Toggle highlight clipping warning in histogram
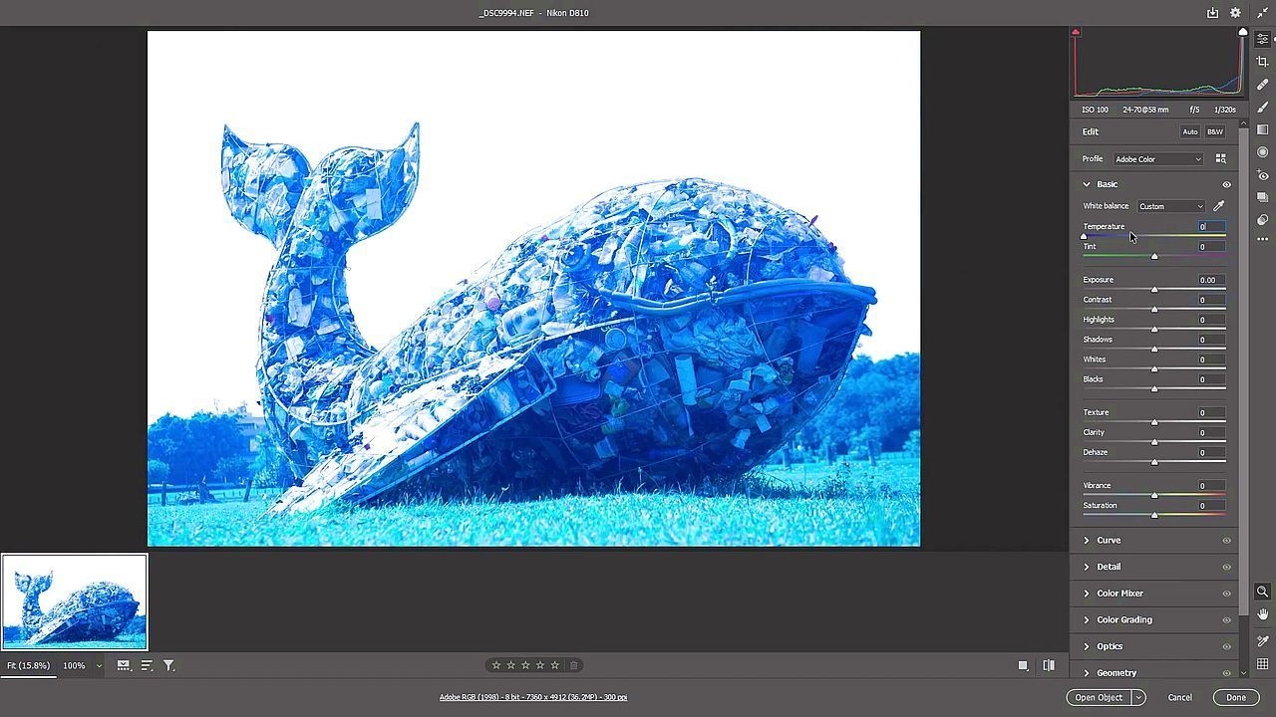Screen dimensions: 1276x717 coord(1242,32)
